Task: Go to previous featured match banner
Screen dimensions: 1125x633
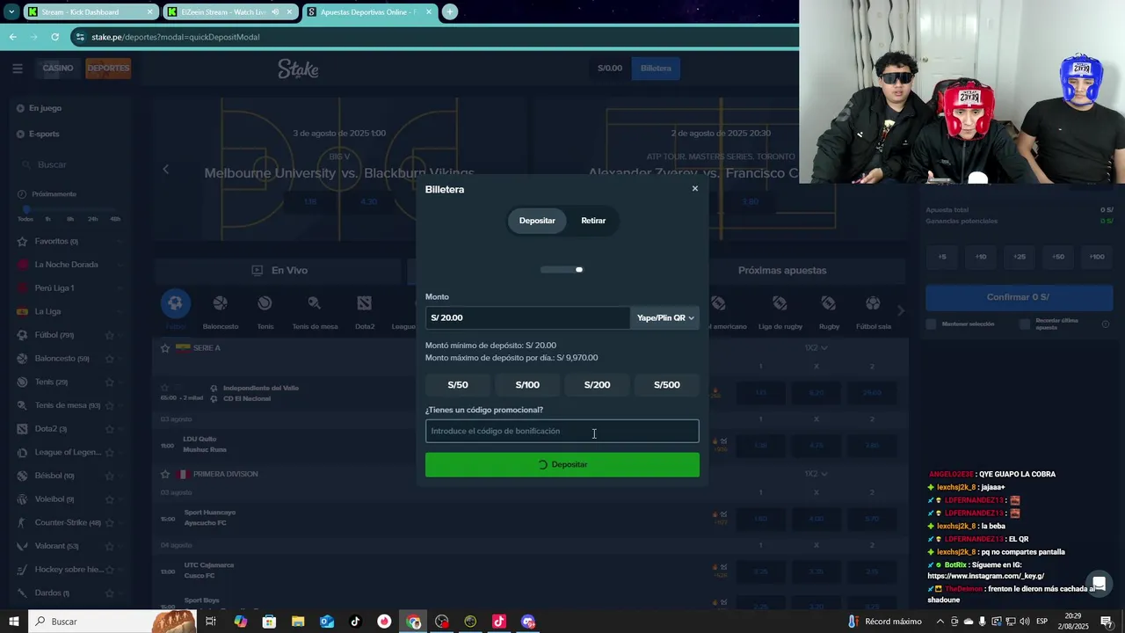Action: click(165, 169)
